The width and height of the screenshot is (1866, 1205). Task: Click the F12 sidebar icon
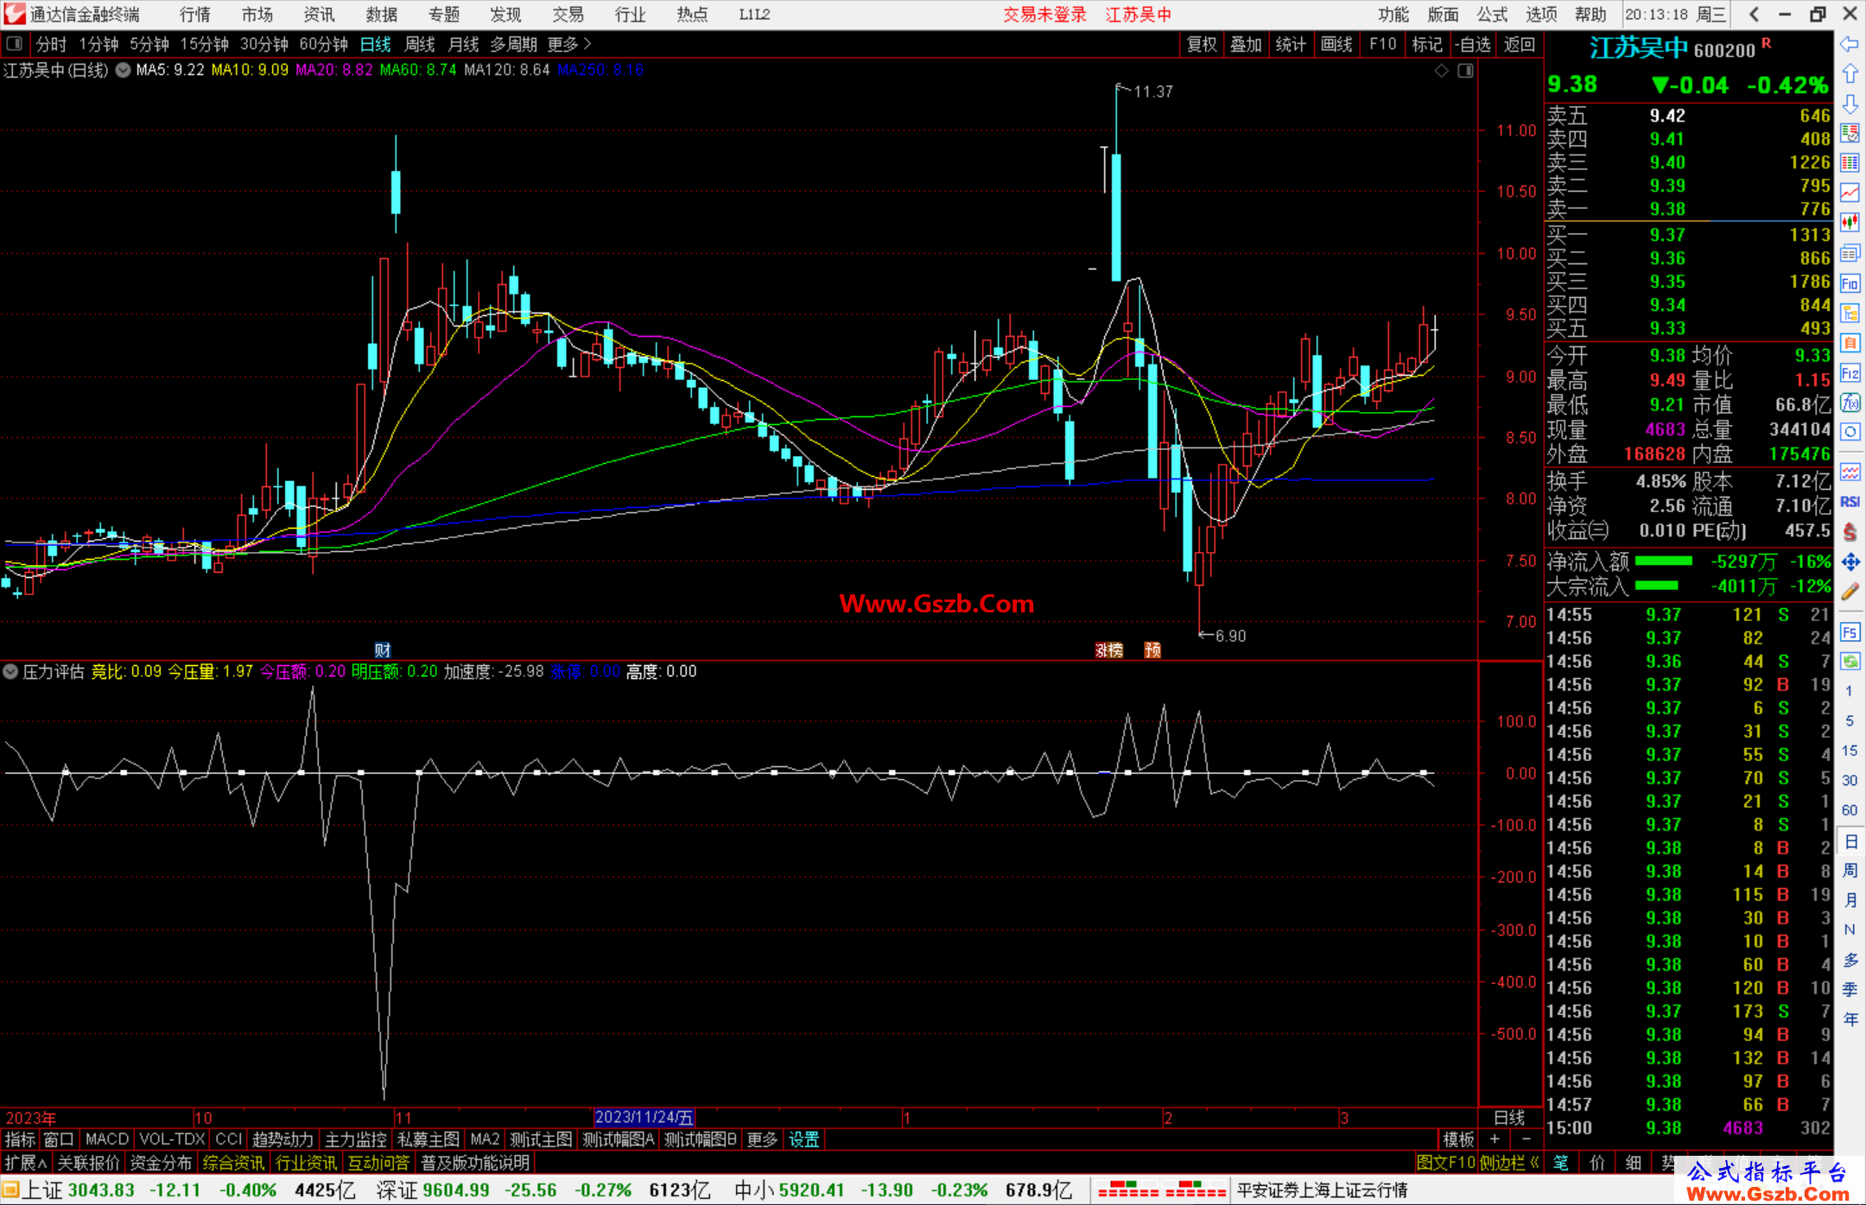(1850, 373)
